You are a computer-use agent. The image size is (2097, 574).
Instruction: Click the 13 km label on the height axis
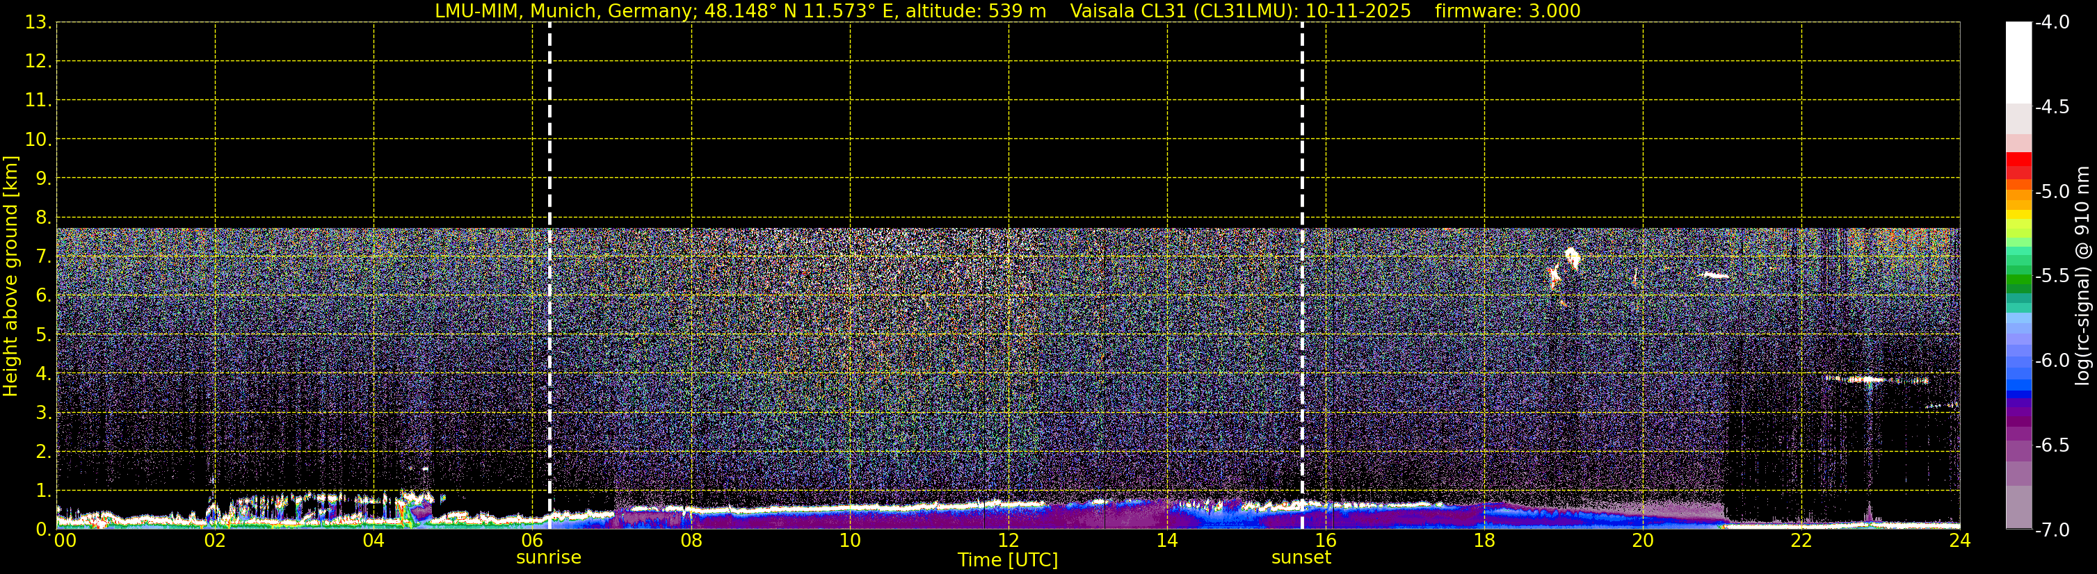coord(38,23)
